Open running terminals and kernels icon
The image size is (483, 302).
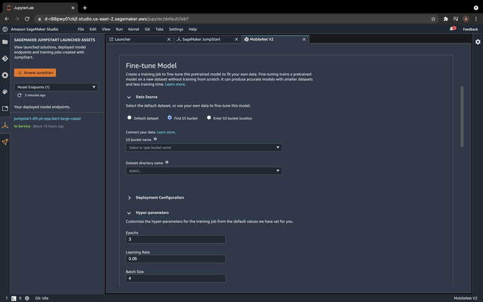pos(5,75)
